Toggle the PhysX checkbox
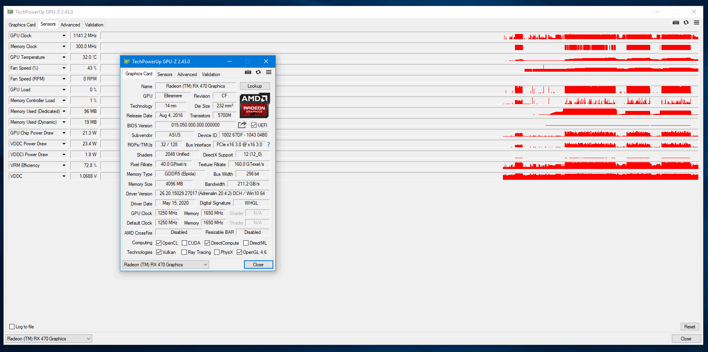 coord(217,252)
